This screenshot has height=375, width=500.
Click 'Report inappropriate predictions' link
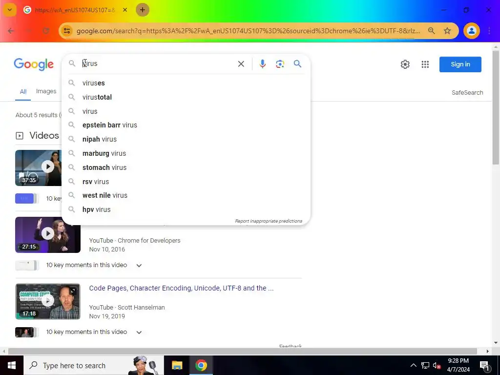[x=269, y=221]
